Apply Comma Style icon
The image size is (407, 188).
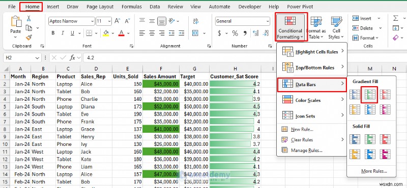pos(245,33)
